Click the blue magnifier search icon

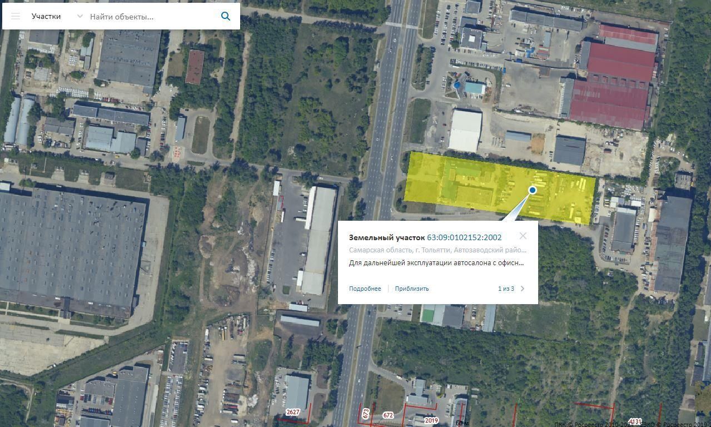tap(225, 16)
